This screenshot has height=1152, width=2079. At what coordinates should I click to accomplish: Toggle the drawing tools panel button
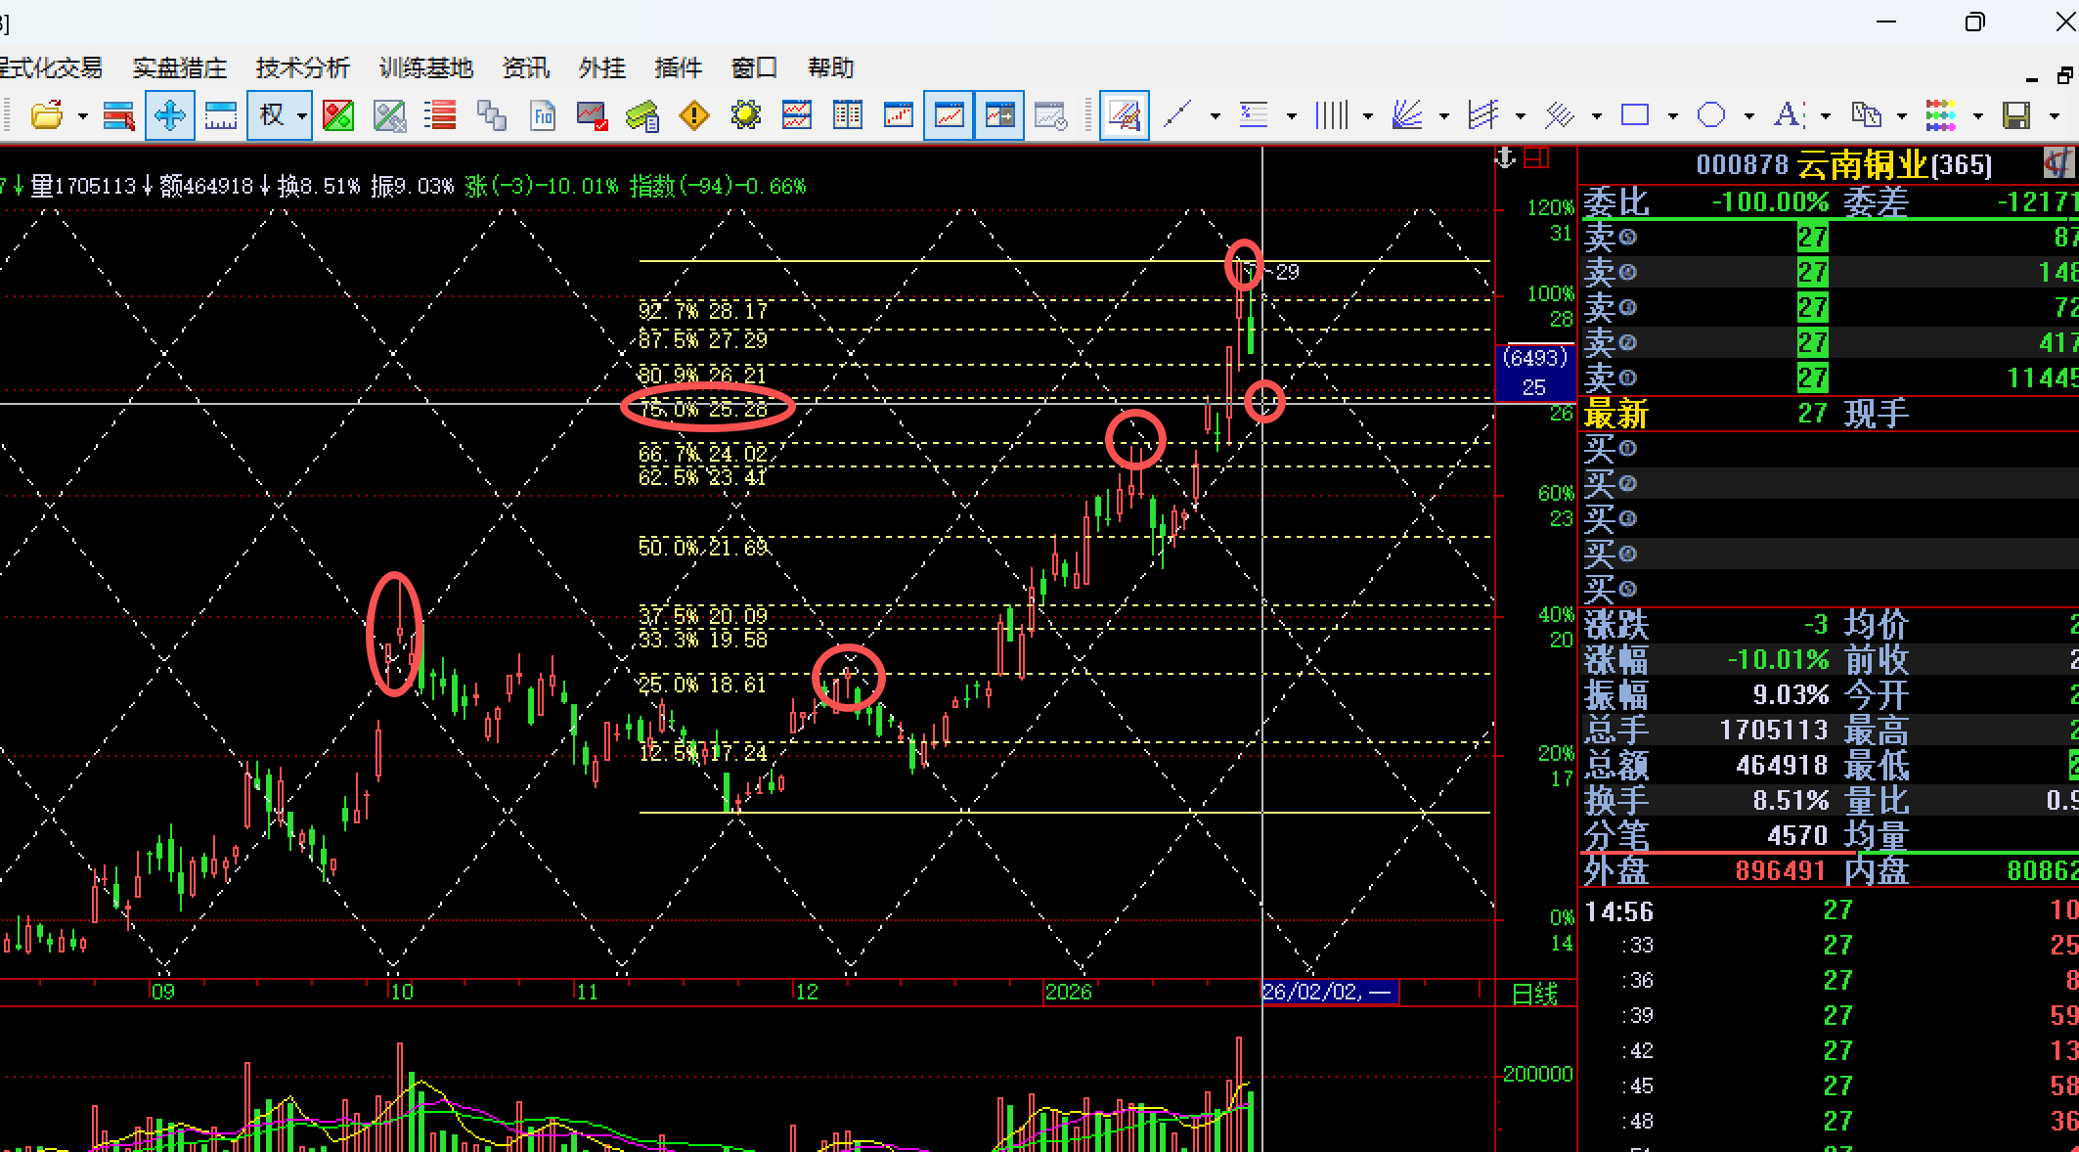pos(1124,115)
